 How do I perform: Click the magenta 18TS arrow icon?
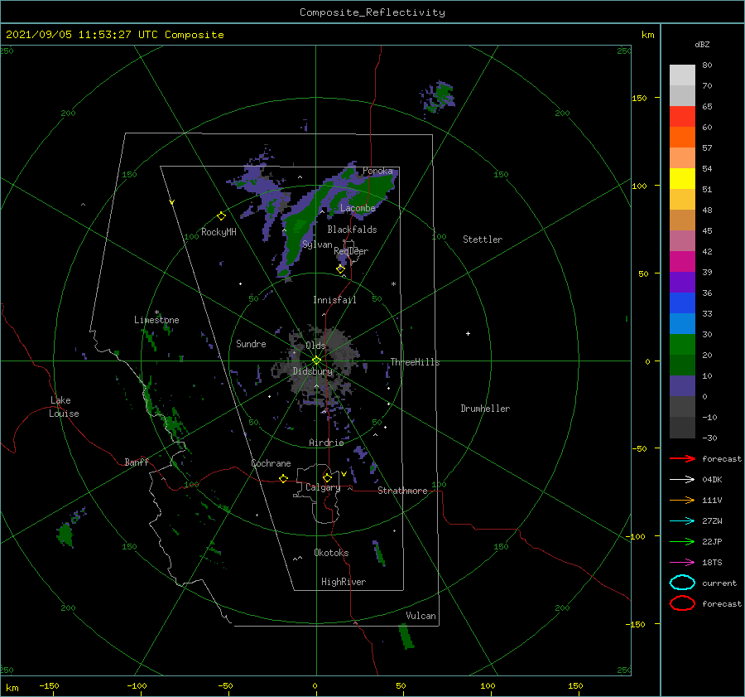[x=682, y=563]
